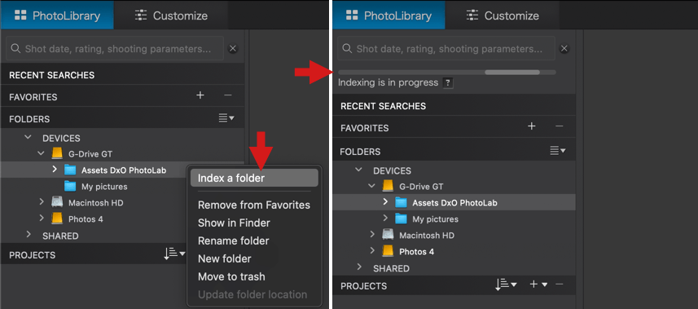Expand SHARED section in right panel
Viewport: 698px width, 309px height.
360,267
